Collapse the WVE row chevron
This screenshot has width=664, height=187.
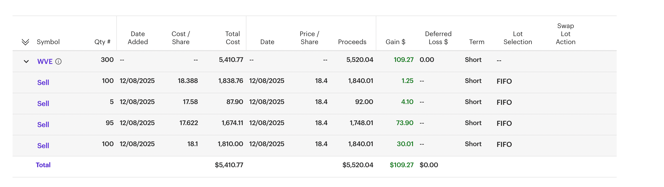point(26,61)
